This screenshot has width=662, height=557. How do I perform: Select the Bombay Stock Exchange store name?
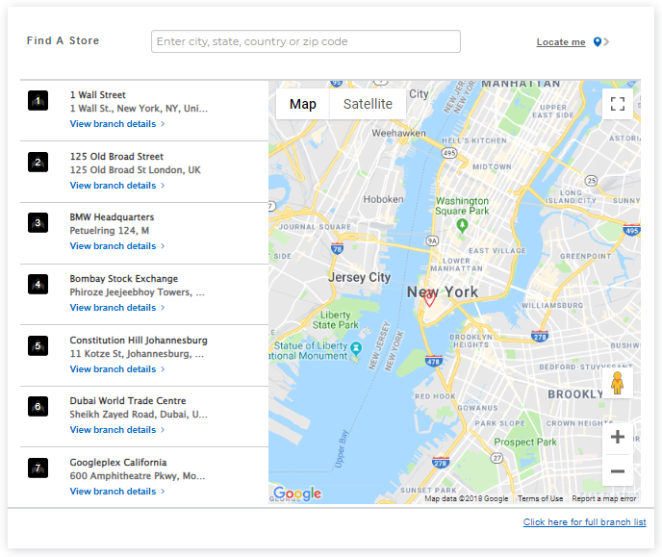[x=124, y=279]
